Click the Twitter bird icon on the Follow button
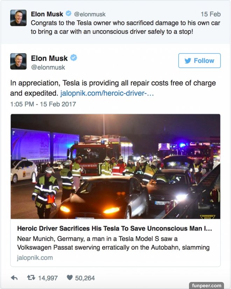This screenshot has height=289, width=231. (188, 61)
